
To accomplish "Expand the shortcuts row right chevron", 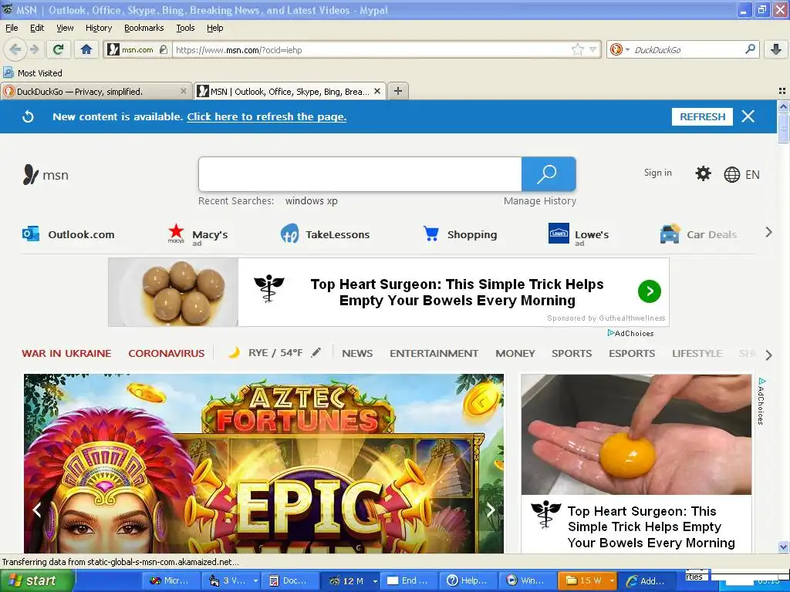I will tap(768, 232).
